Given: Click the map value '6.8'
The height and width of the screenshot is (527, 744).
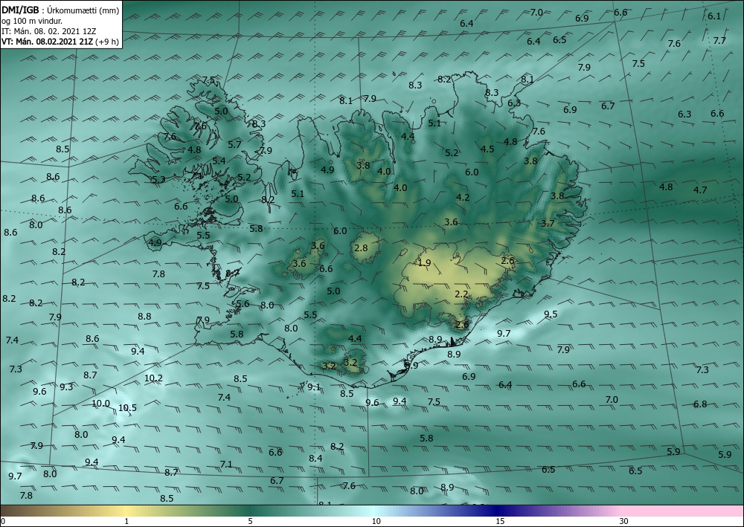Looking at the screenshot, I should [700, 404].
